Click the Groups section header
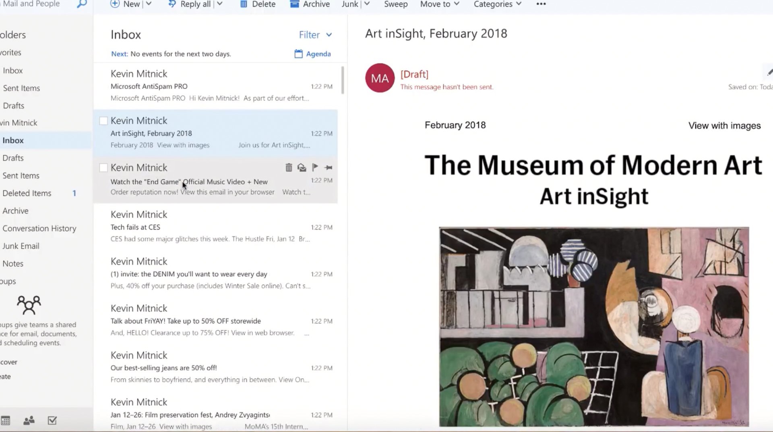Screen dimensions: 773x432 pos(8,281)
